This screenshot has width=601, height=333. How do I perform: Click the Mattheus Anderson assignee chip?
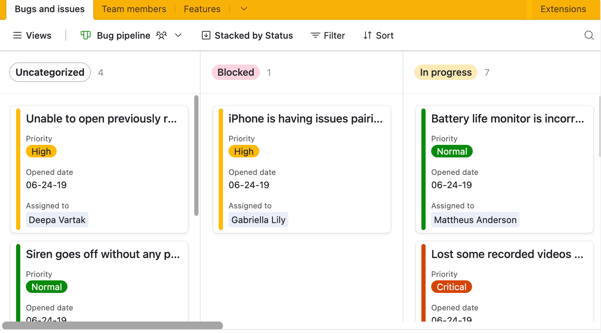(x=475, y=220)
